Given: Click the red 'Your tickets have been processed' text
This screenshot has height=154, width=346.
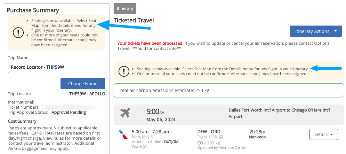Looking at the screenshot, I should (150, 43).
